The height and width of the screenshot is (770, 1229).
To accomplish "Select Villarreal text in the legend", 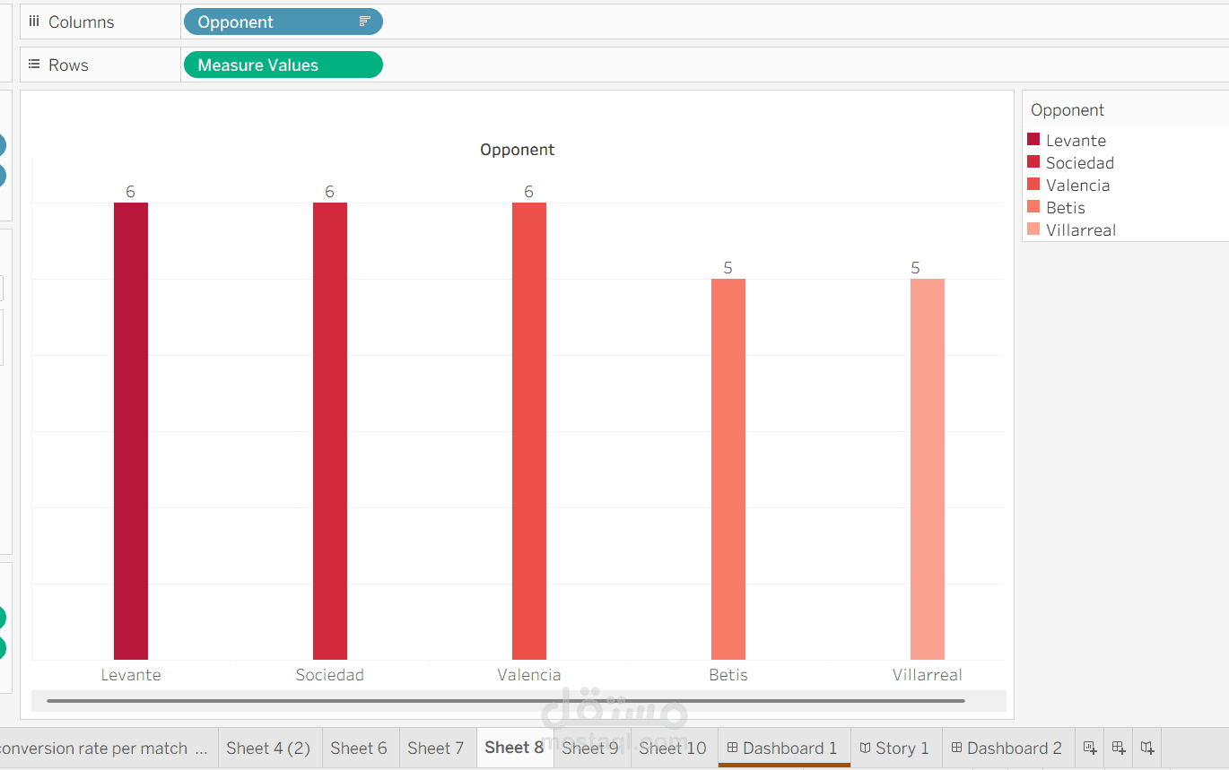I will point(1081,230).
